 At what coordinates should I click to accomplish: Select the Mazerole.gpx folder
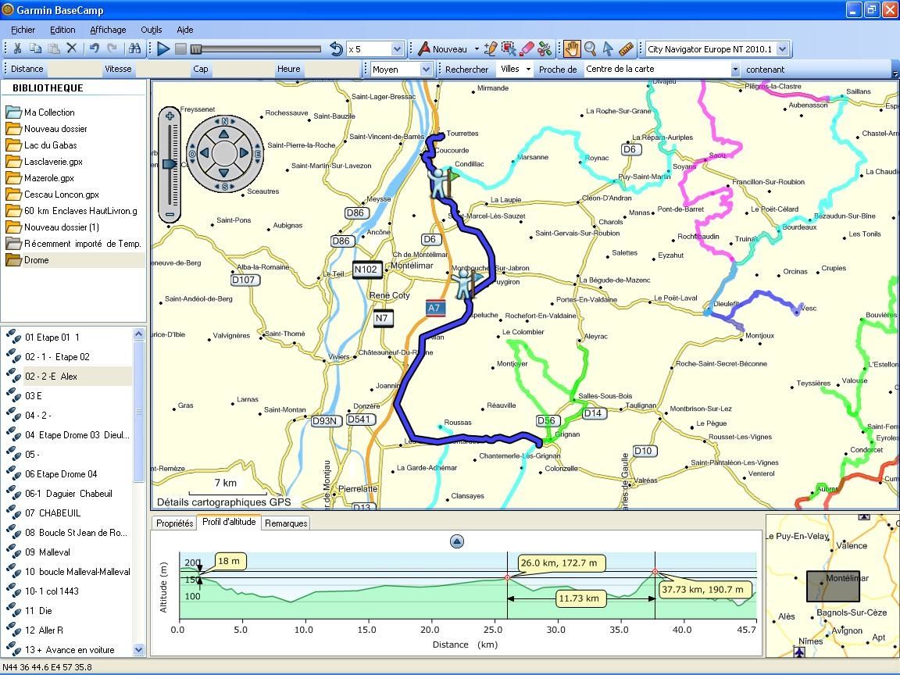point(48,178)
